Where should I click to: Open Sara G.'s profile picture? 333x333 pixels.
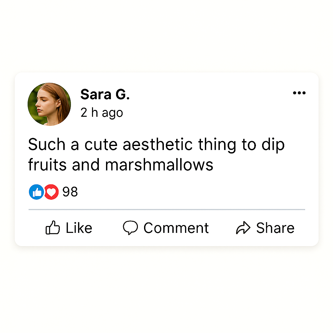coord(49,104)
